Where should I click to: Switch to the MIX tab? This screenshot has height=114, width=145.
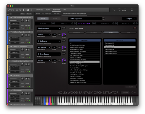coord(65,10)
